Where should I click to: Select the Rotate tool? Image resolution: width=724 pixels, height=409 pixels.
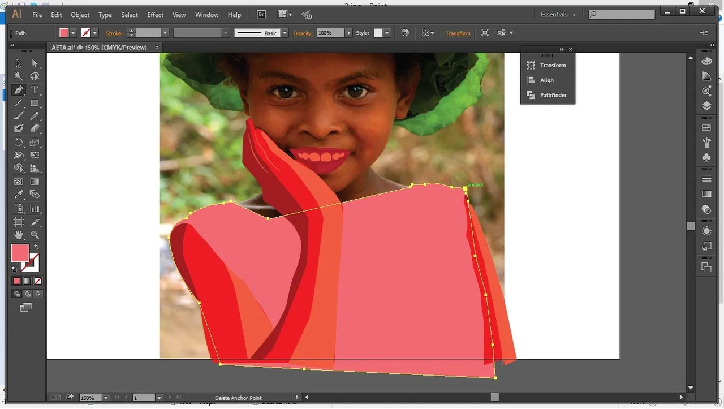(x=19, y=143)
